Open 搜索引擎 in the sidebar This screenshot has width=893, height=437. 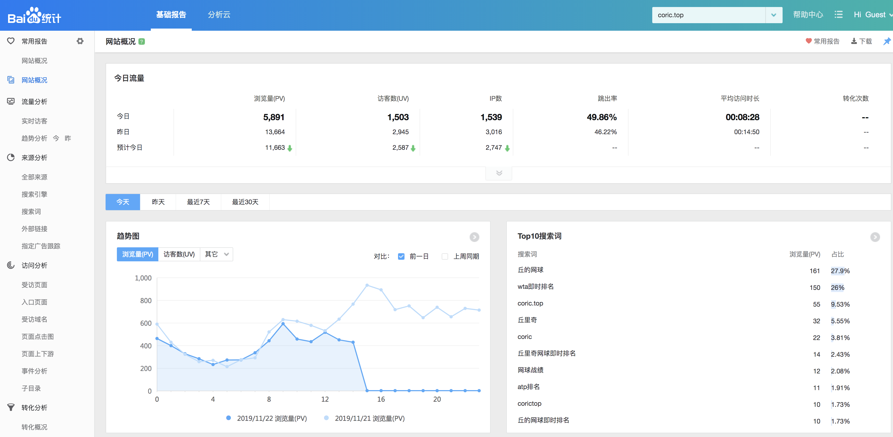34,194
